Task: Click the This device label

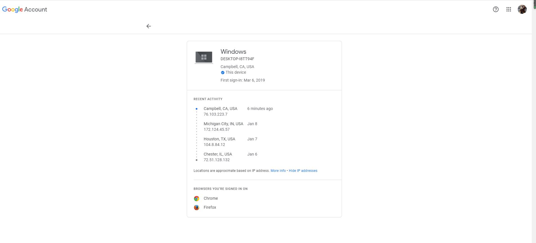Action: click(236, 72)
